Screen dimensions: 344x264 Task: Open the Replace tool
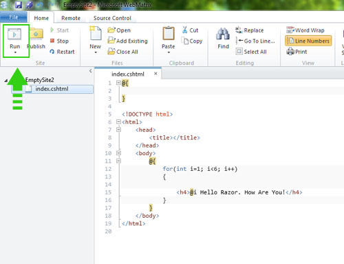pyautogui.click(x=250, y=30)
